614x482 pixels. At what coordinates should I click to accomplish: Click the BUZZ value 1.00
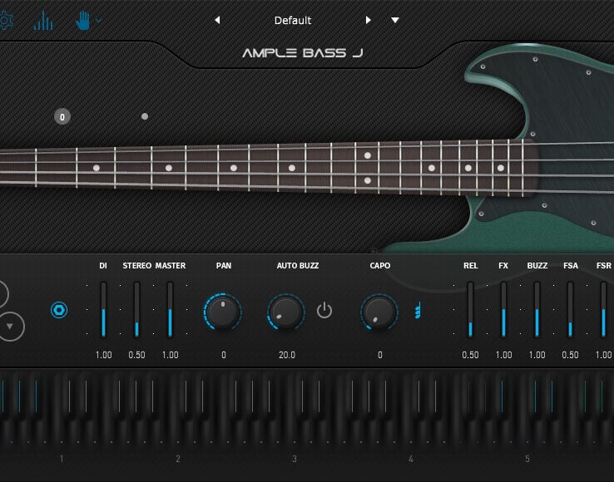pyautogui.click(x=537, y=355)
